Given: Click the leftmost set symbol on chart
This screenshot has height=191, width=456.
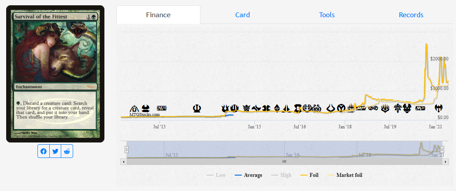Looking at the screenshot, I should [x=134, y=108].
